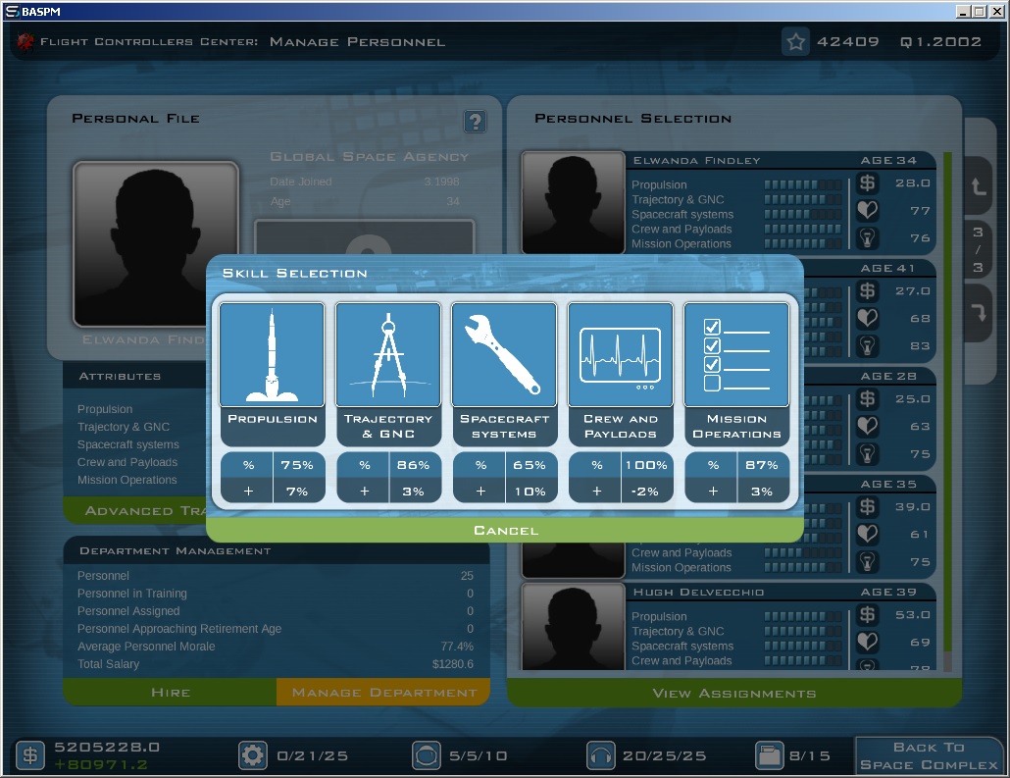The image size is (1010, 778).
Task: Click the red bug icon in header
Action: pyautogui.click(x=25, y=42)
